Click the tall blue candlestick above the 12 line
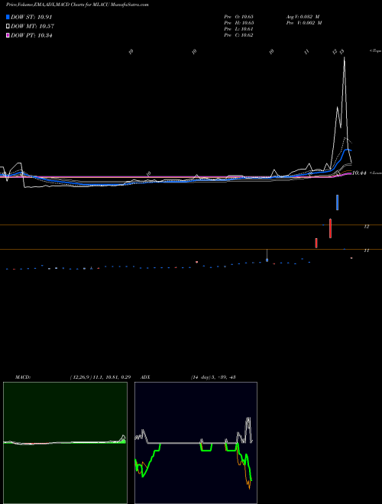Screen dimensions: 382x504 (x=337, y=202)
